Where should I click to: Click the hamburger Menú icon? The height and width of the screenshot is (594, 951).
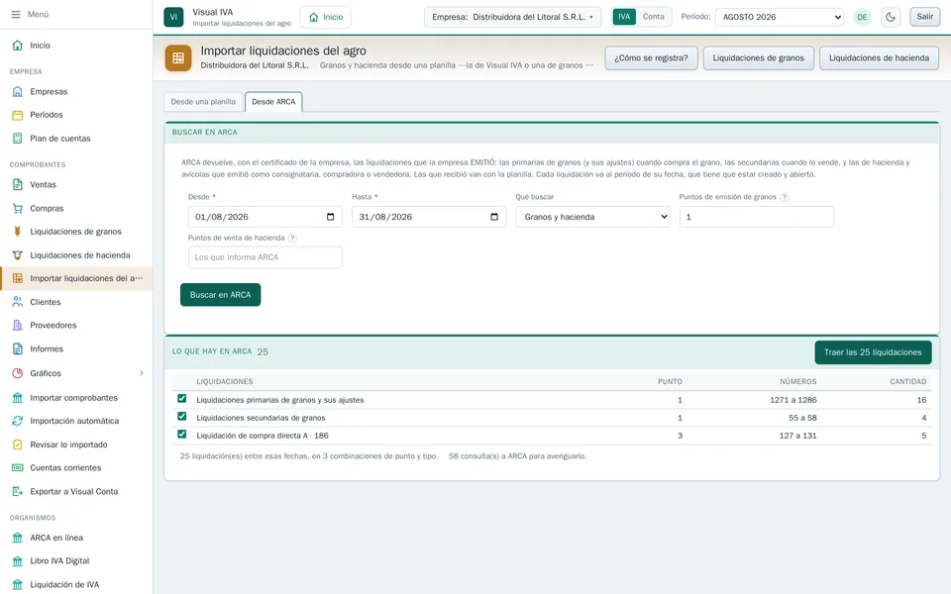click(16, 14)
